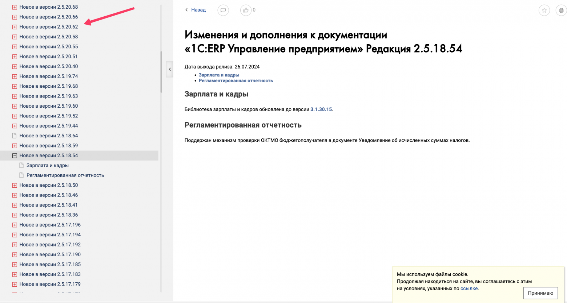Expand Новое в версии 2.5.18.59 plus icon
Viewport: 567px width, 303px height.
[15, 146]
